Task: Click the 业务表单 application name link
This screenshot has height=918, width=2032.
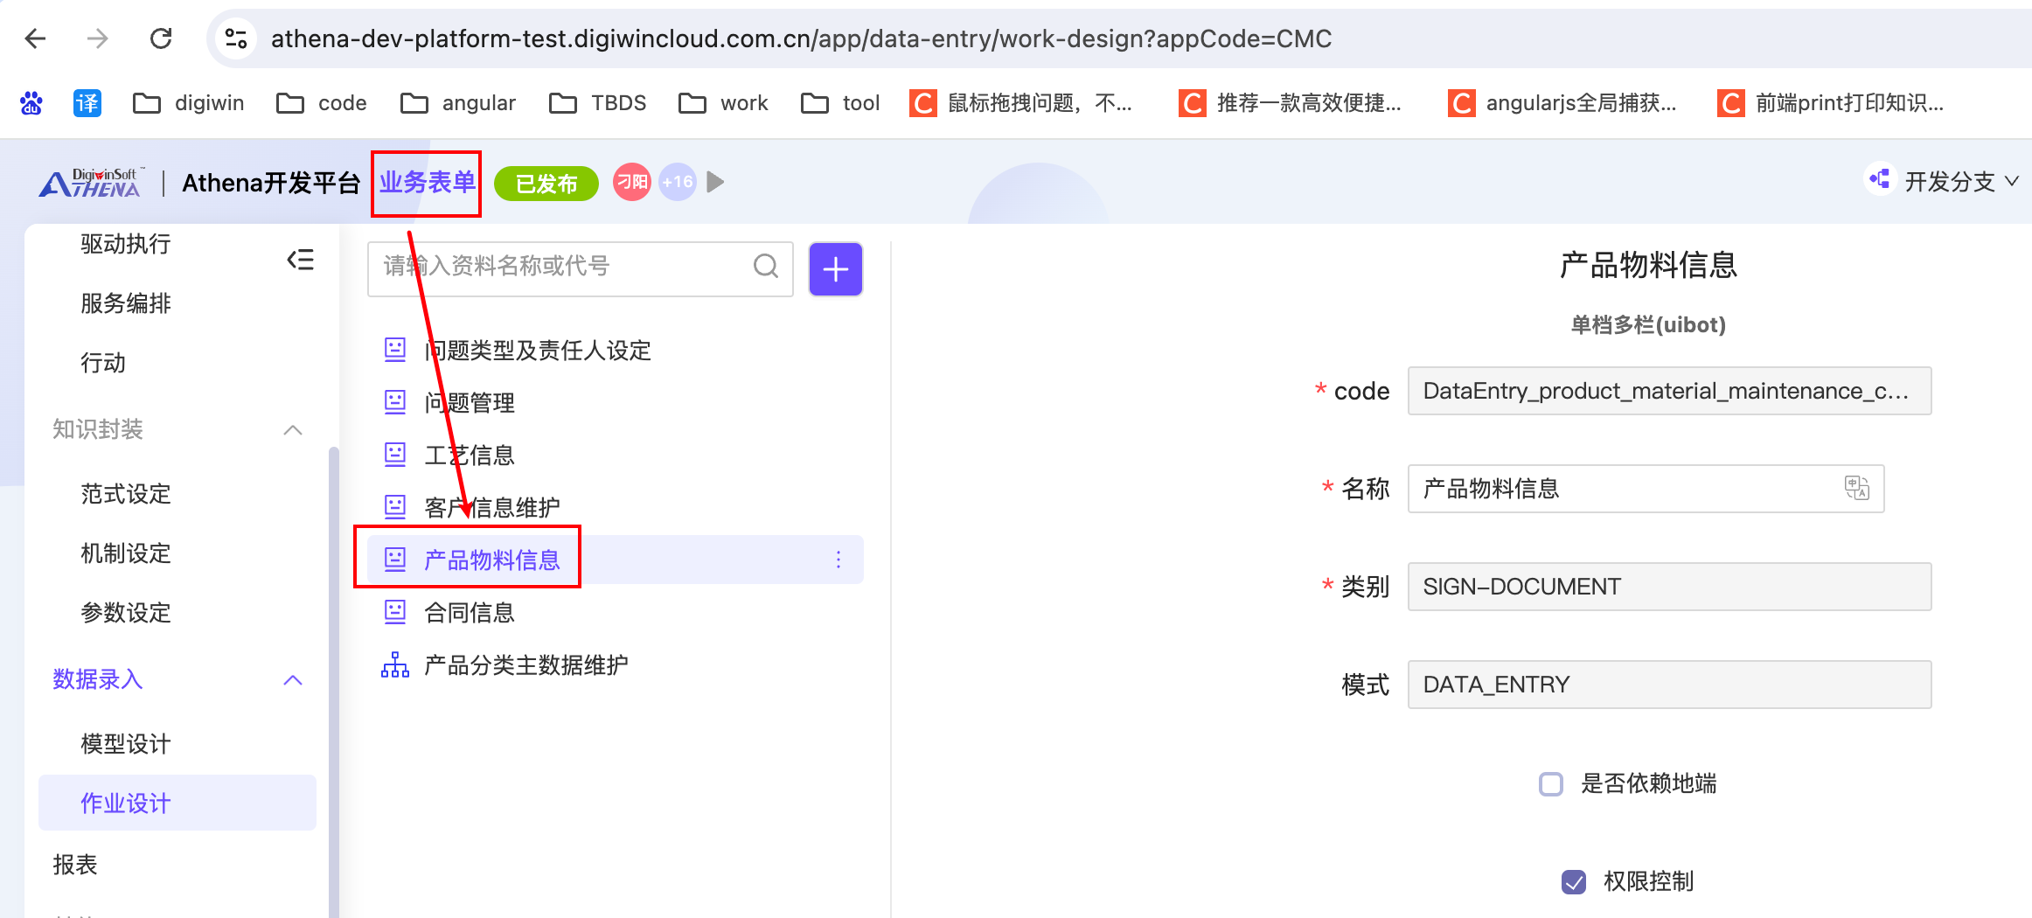Action: (x=427, y=182)
